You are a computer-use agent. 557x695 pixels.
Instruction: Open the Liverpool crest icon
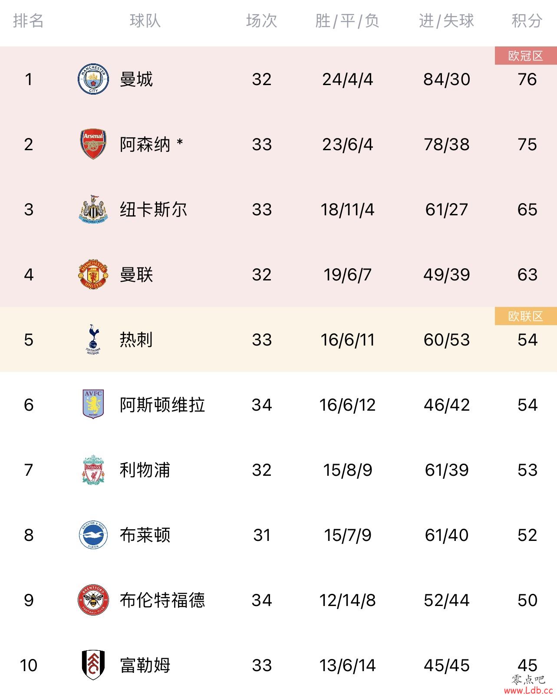tap(93, 470)
